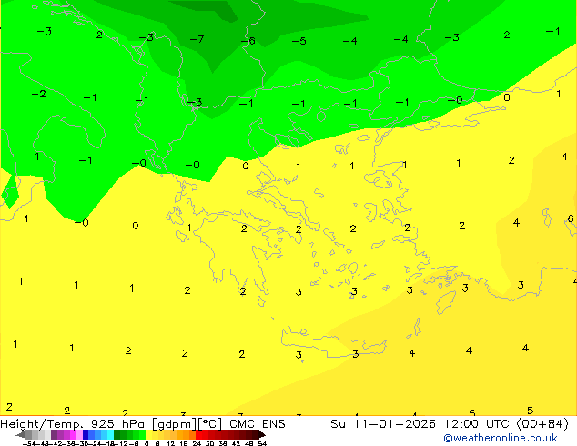Click the 24 legend scale label
Image resolution: width=577 pixels, height=446 pixels.
(197, 443)
